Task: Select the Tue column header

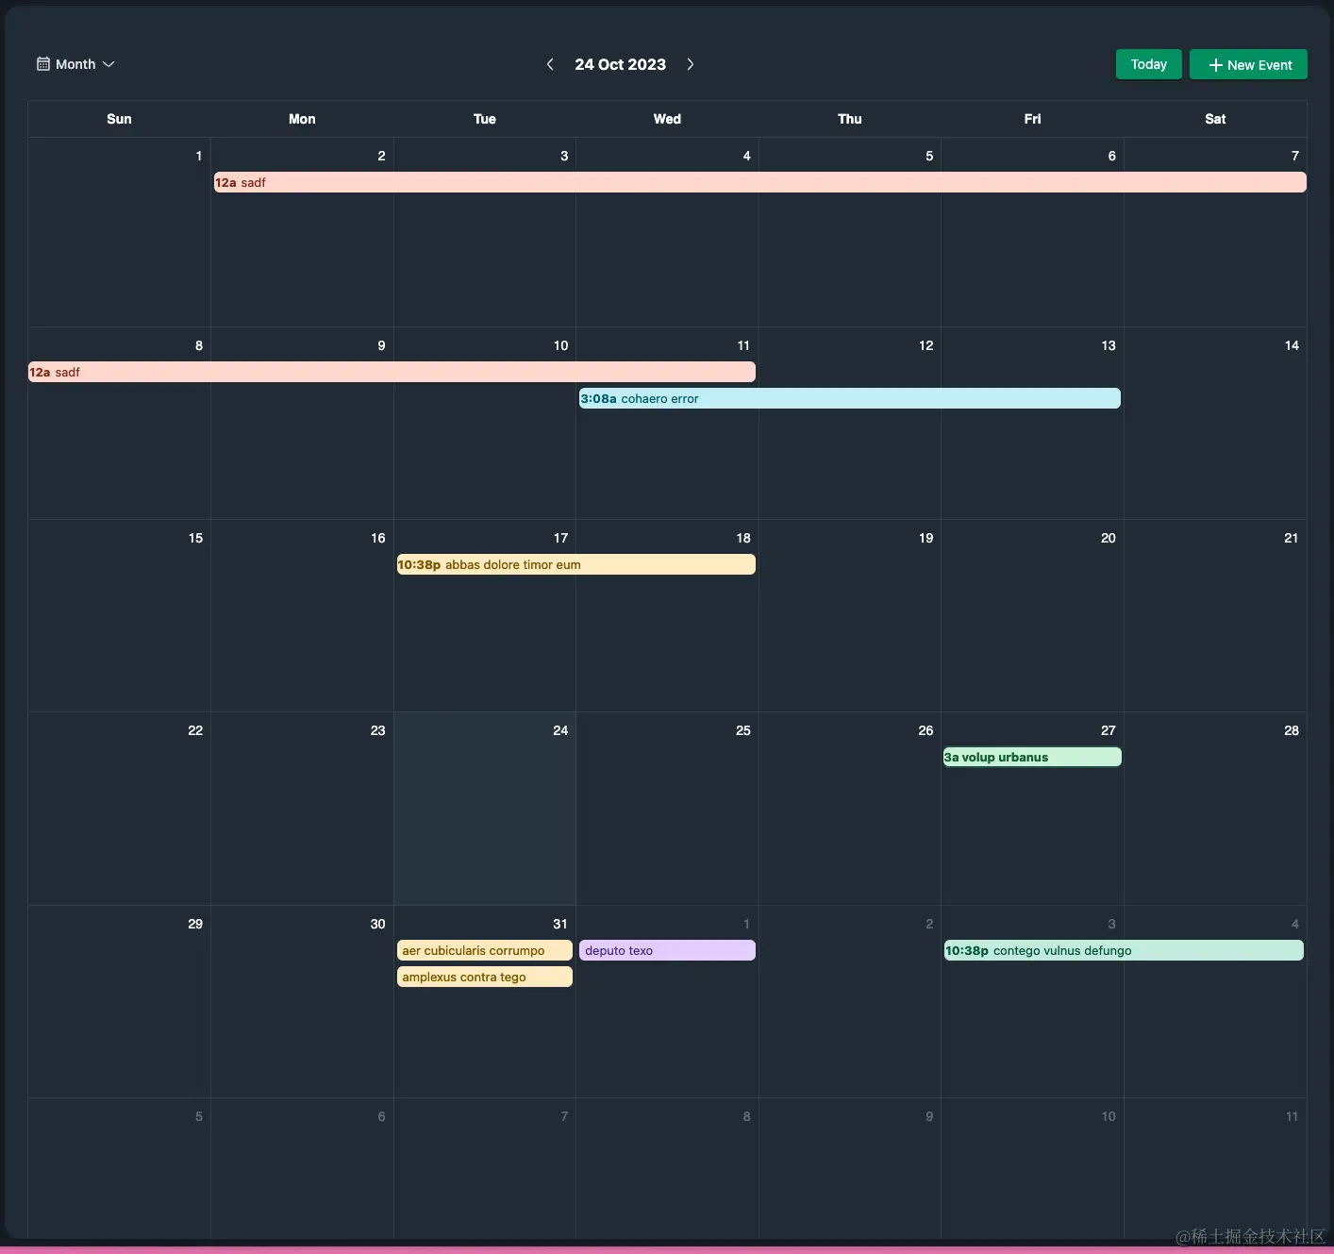Action: 485,119
